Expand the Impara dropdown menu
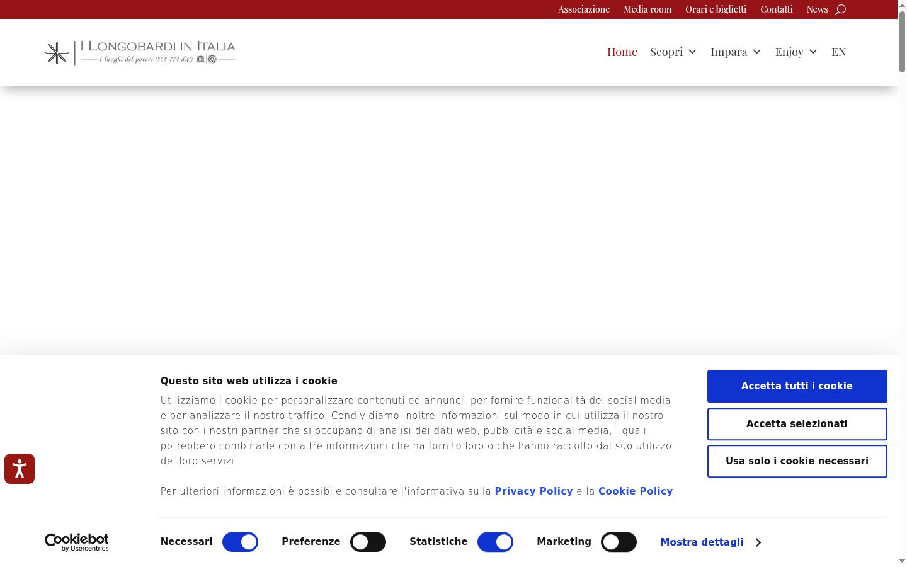 (x=736, y=52)
